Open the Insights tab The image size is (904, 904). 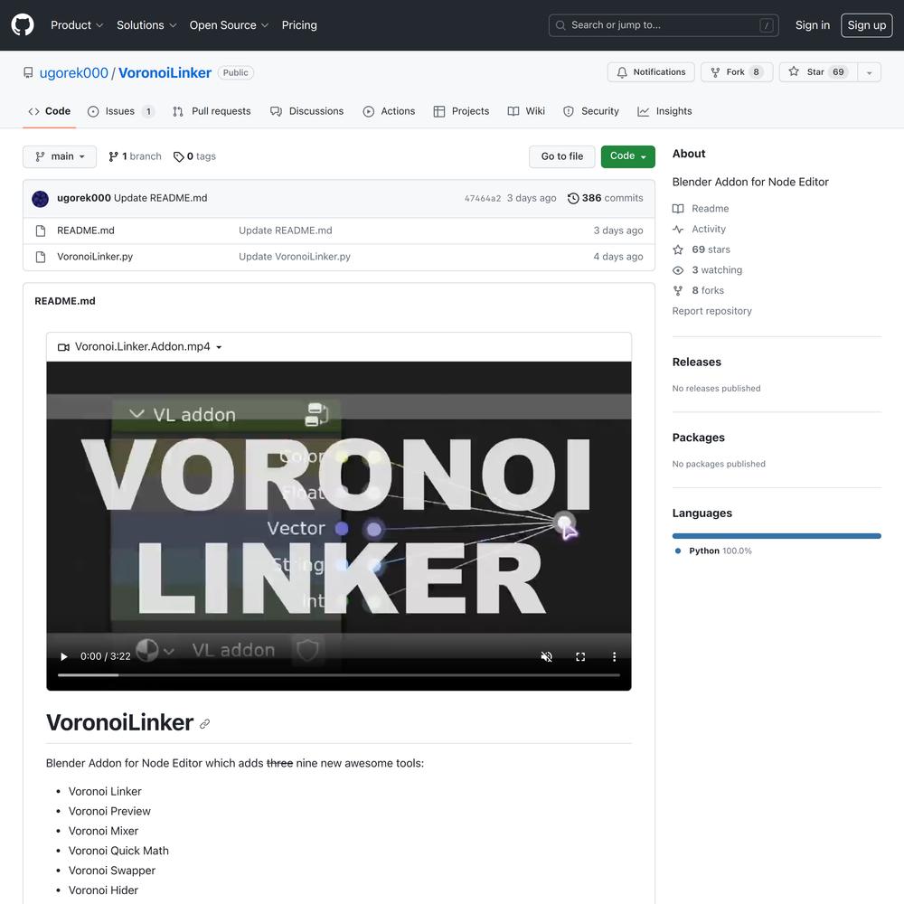point(664,111)
